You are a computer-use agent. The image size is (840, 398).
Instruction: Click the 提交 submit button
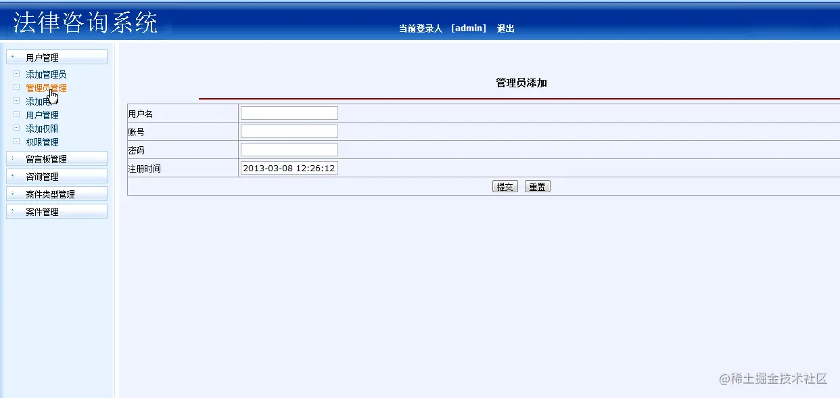(505, 186)
